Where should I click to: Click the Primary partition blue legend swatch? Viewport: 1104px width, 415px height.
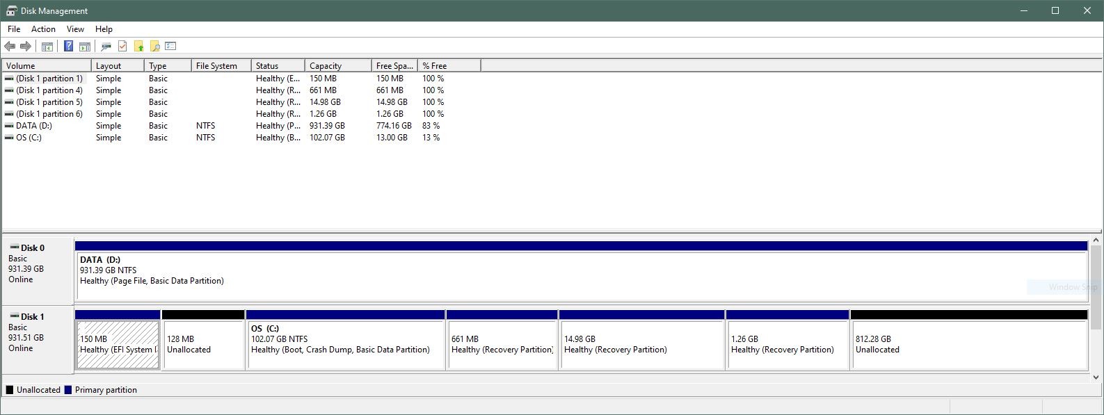tap(68, 390)
